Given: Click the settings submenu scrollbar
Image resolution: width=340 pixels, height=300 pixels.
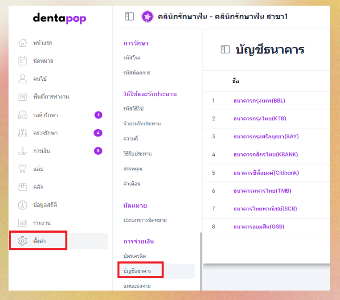Looking at the screenshot, I should pos(201,261).
